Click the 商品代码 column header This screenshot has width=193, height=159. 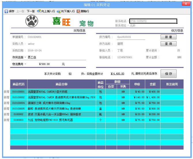pos(19,84)
